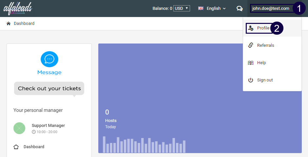Click the home icon in breadcrumb
Screen dimensions: 308x157
[9, 24]
